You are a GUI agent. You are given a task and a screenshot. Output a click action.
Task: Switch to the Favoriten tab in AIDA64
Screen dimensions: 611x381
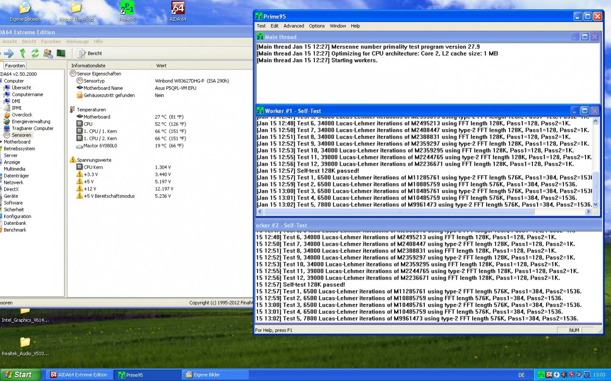pyautogui.click(x=15, y=66)
